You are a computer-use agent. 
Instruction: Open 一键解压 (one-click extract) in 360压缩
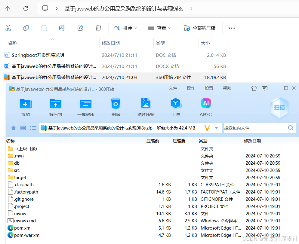(85, 107)
